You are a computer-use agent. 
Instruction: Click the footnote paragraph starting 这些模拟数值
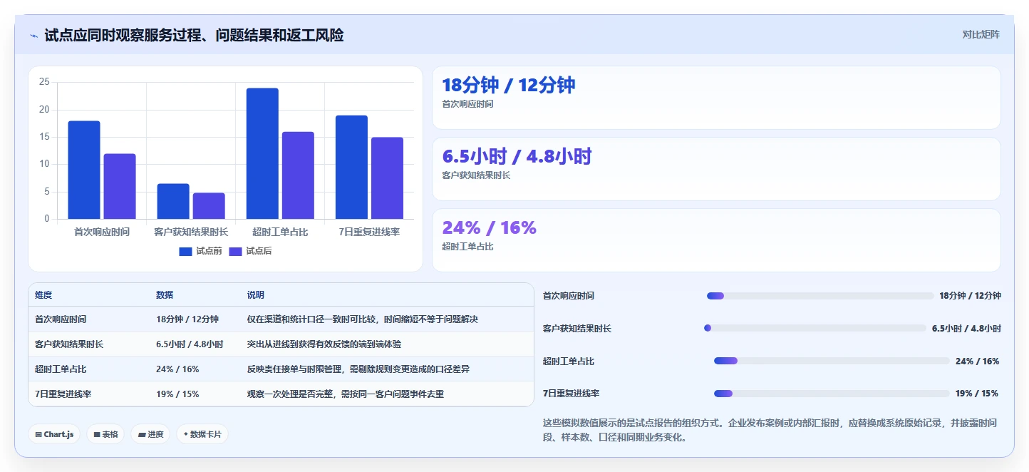tap(770, 430)
